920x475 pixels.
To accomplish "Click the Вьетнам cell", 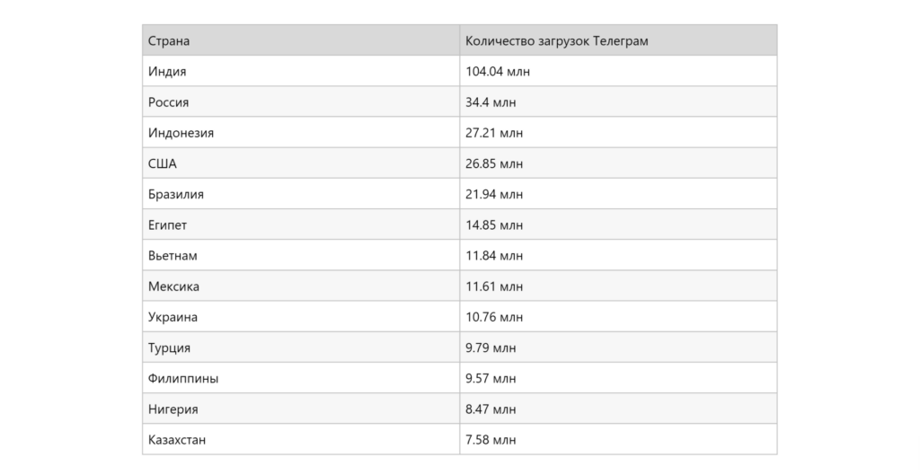I will pyautogui.click(x=301, y=256).
